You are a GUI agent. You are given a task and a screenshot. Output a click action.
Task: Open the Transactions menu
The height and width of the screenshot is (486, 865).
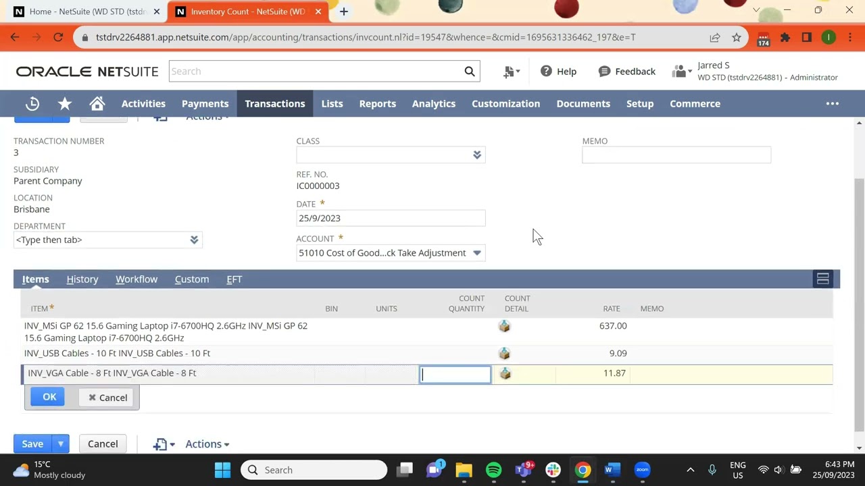click(x=275, y=104)
